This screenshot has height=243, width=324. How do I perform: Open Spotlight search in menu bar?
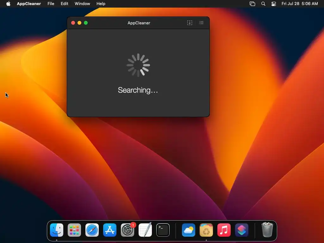point(263,4)
